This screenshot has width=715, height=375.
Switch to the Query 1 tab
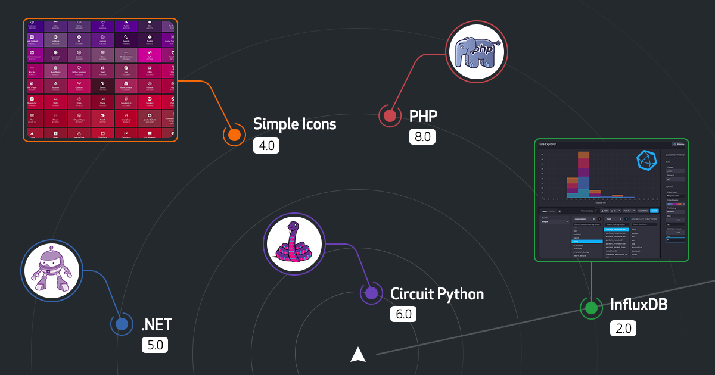pyautogui.click(x=547, y=211)
